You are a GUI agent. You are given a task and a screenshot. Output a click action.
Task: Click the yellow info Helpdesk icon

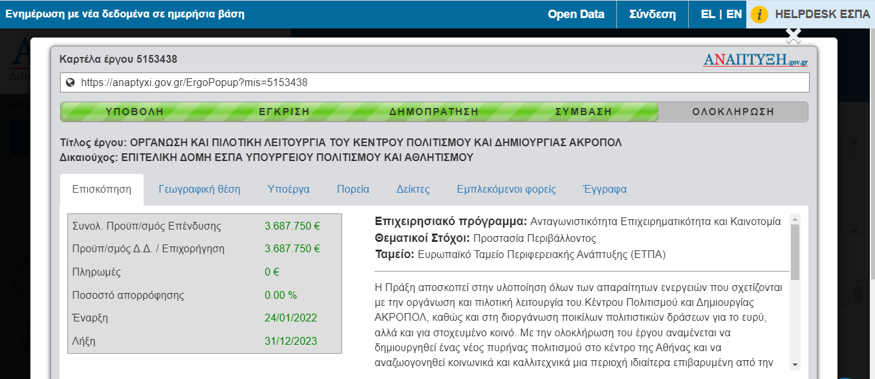[759, 14]
